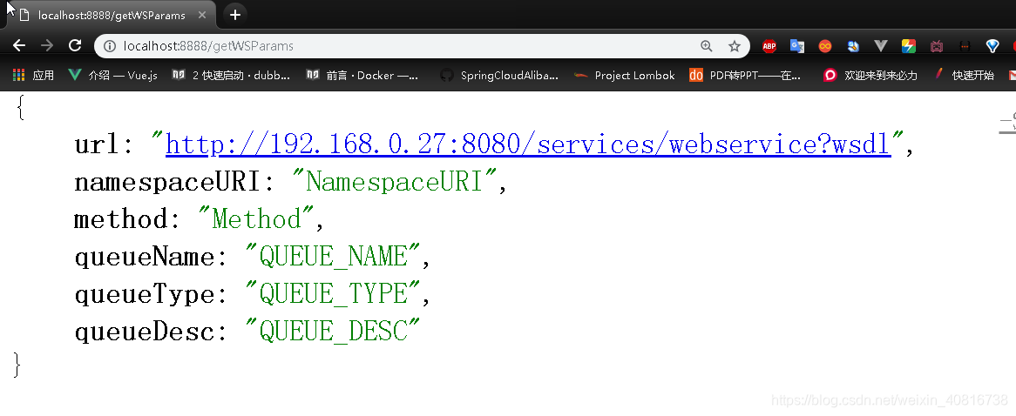Click the browser forward arrow
Image resolution: width=1016 pixels, height=416 pixels.
tap(47, 45)
